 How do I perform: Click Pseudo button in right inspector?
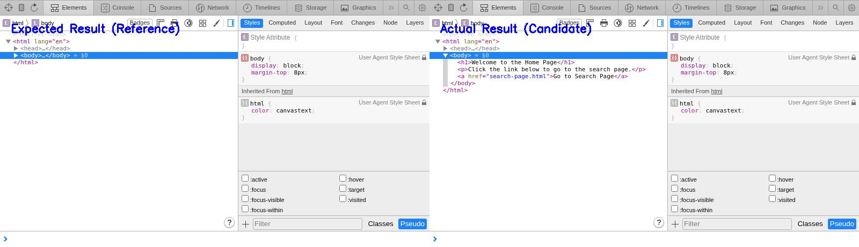tap(841, 224)
